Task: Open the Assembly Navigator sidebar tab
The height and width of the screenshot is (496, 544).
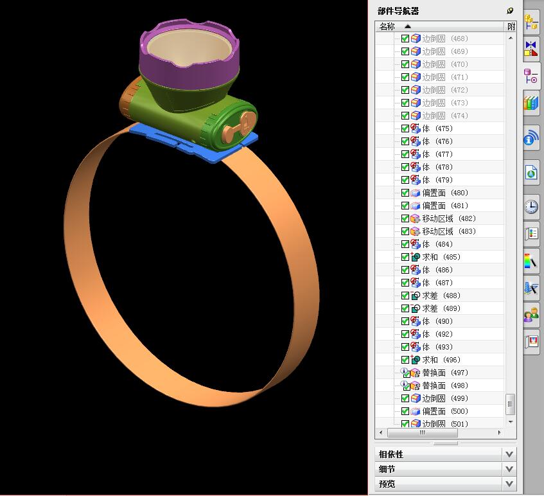Action: (531, 21)
